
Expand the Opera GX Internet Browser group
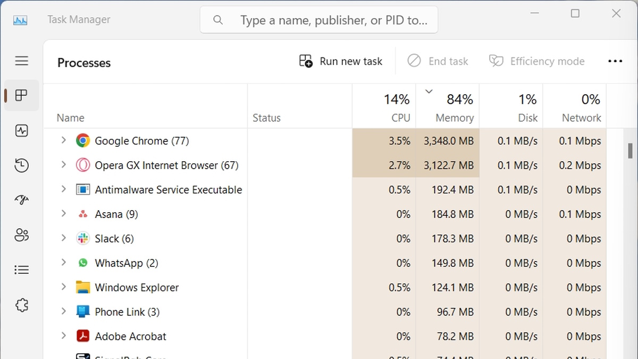(63, 165)
